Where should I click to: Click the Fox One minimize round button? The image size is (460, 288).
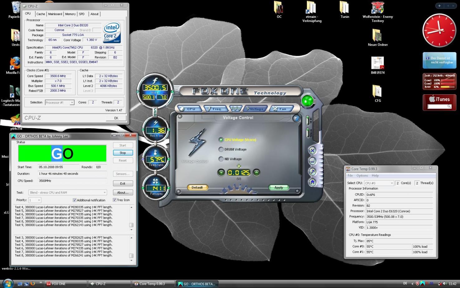pos(312,161)
